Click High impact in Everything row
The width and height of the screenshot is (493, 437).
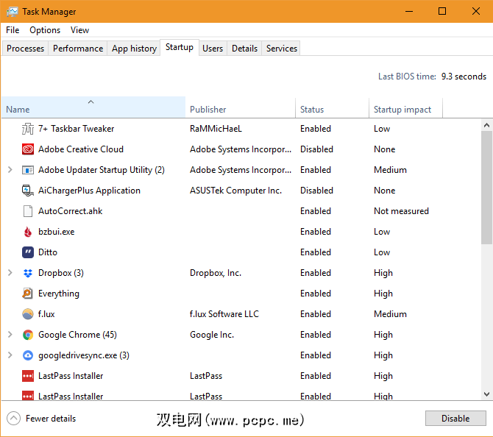(x=383, y=294)
